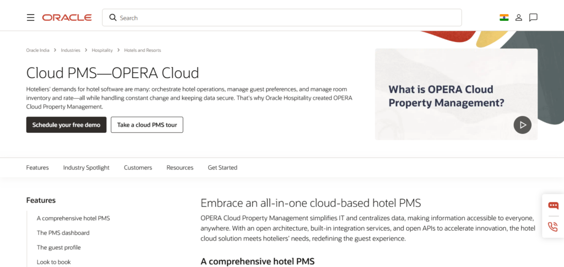The height and width of the screenshot is (267, 564).
Task: Select Look to book sidebar item
Action: [53, 262]
